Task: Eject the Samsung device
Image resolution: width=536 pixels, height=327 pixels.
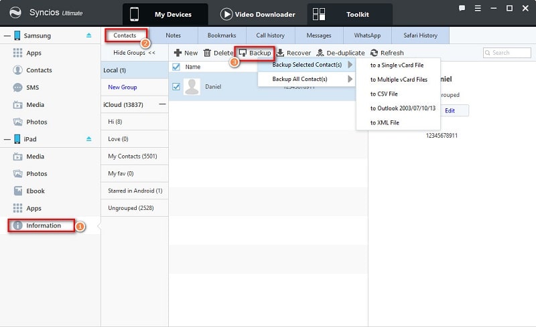Action: (x=89, y=35)
